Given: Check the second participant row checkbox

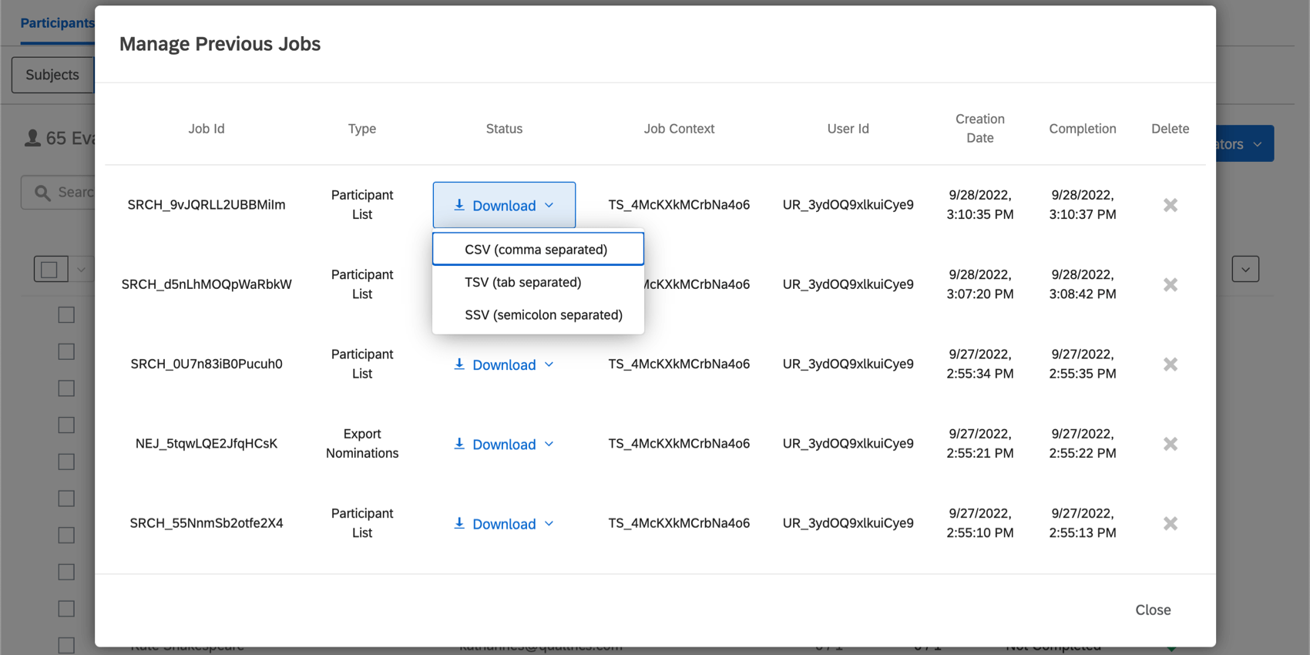Looking at the screenshot, I should click(67, 351).
